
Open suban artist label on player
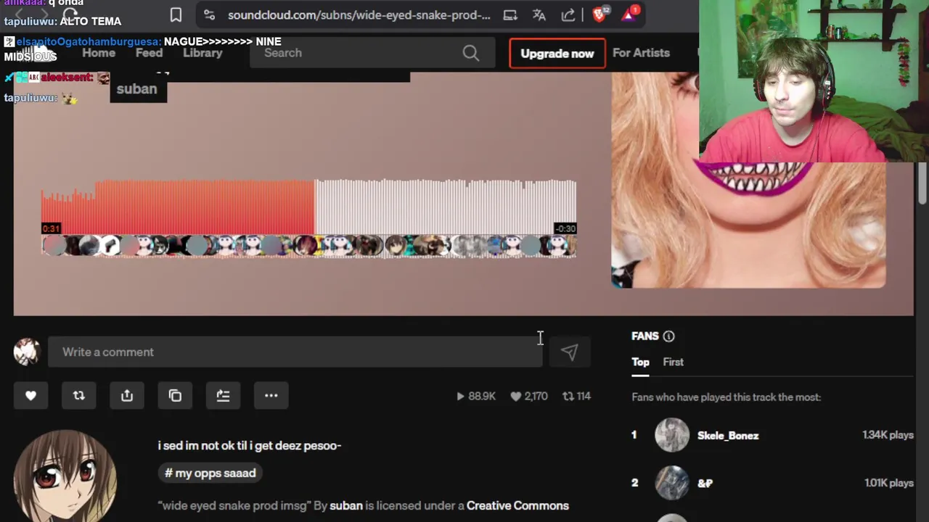point(137,89)
